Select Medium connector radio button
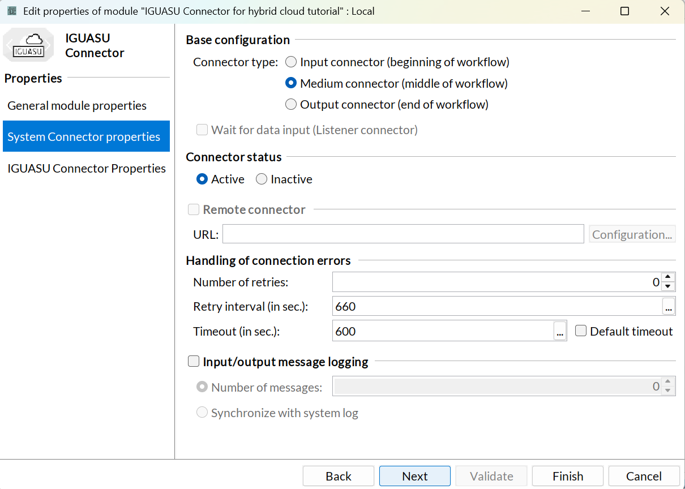Image resolution: width=685 pixels, height=489 pixels. [290, 83]
